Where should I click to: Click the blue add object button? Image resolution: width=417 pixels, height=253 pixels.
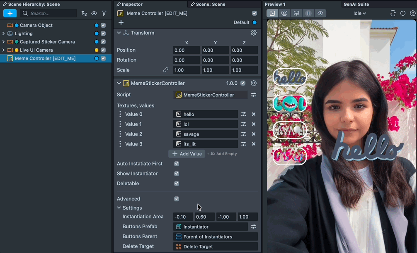click(x=10, y=13)
